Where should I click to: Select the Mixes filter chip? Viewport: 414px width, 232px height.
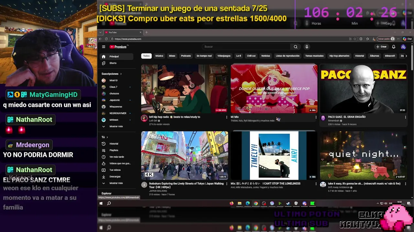pos(172,56)
